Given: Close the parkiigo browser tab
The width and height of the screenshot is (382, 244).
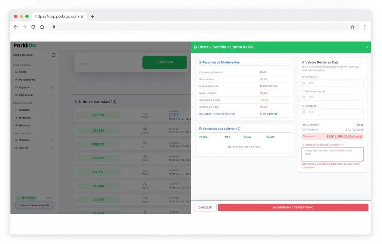Looking at the screenshot, I should pos(82,16).
